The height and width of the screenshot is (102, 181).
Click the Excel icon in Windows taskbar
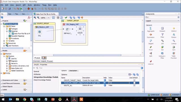tap(39, 99)
